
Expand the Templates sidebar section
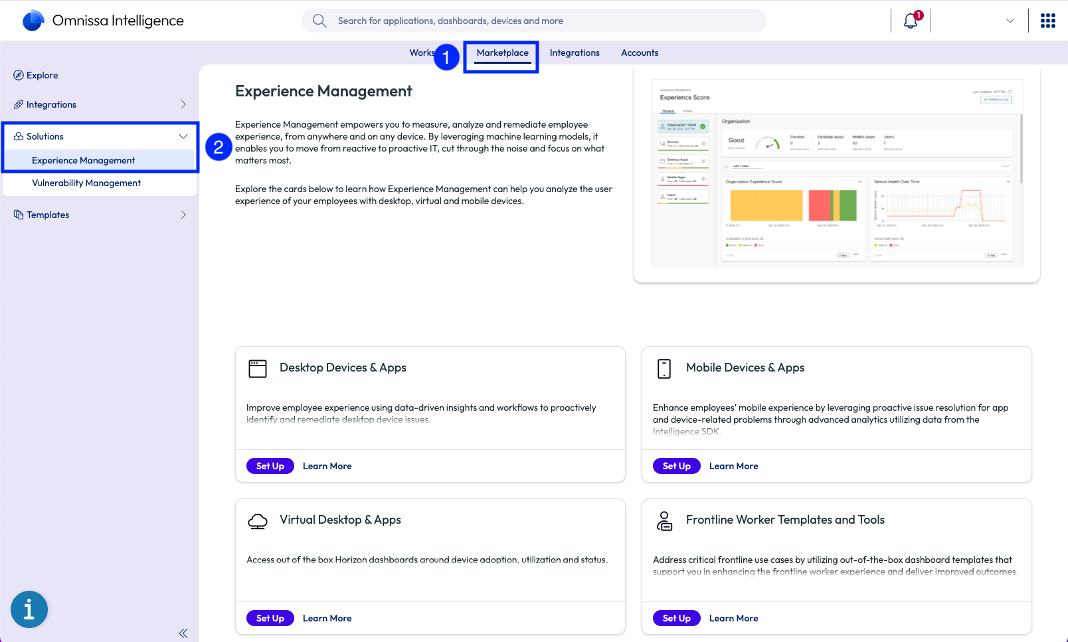[x=183, y=215]
